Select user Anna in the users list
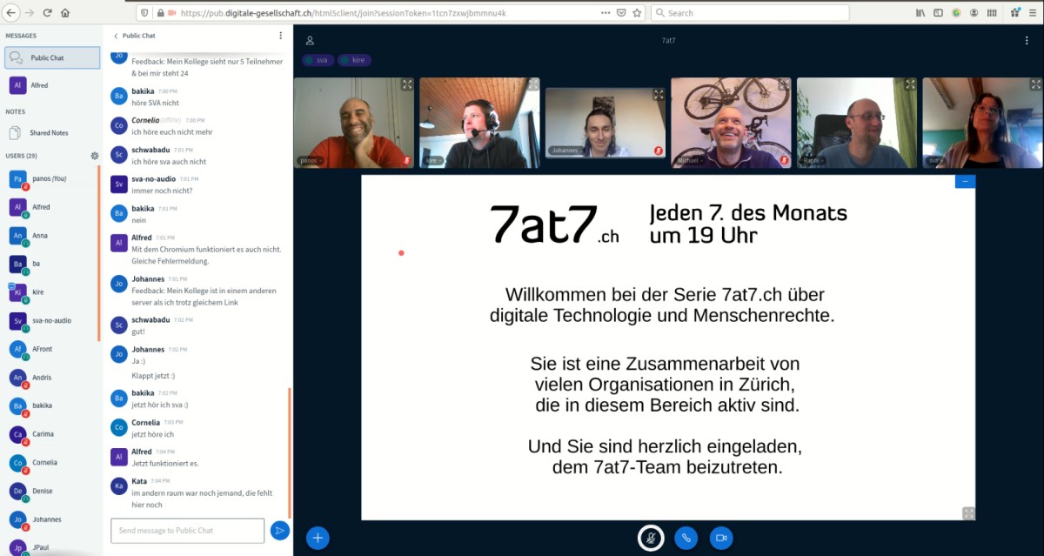Image resolution: width=1044 pixels, height=556 pixels. click(x=40, y=236)
